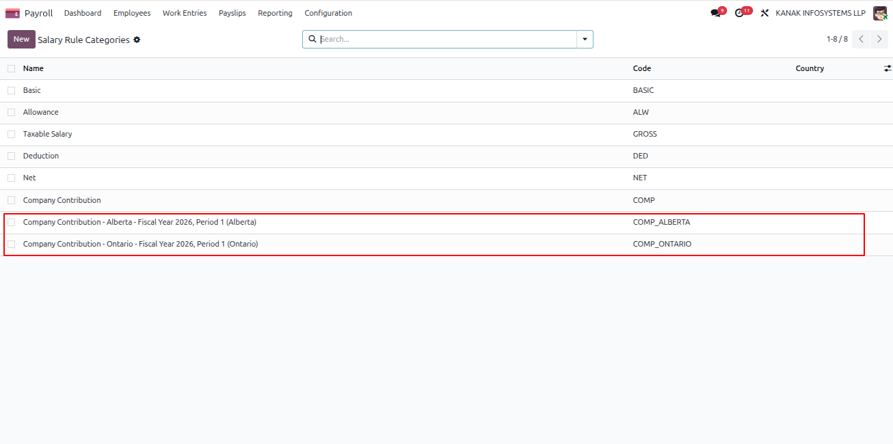Open the Deduction category record

(41, 156)
